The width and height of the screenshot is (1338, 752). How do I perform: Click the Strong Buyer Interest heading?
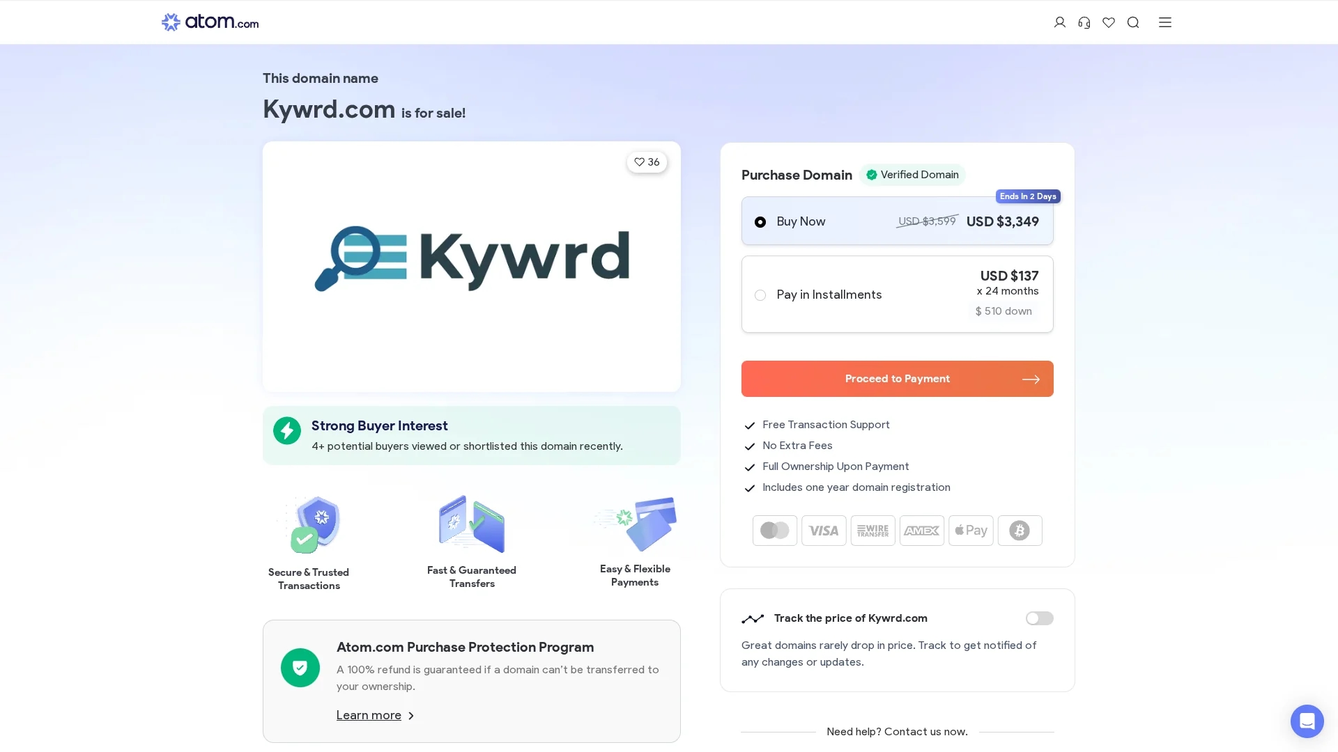379,426
